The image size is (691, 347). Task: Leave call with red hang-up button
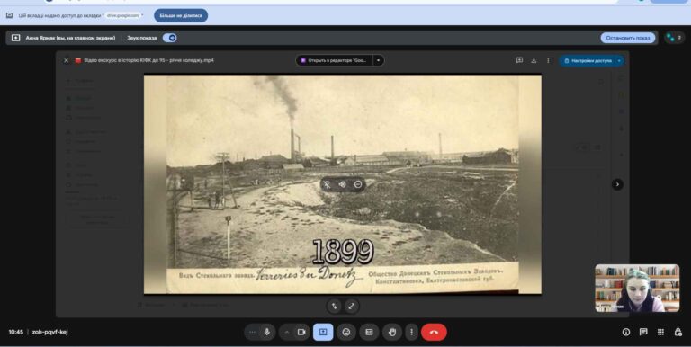click(434, 332)
